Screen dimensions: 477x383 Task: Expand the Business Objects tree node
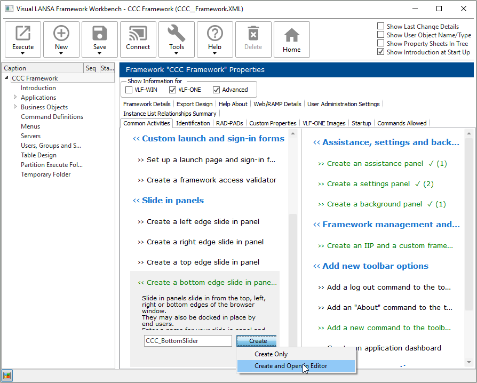(15, 107)
